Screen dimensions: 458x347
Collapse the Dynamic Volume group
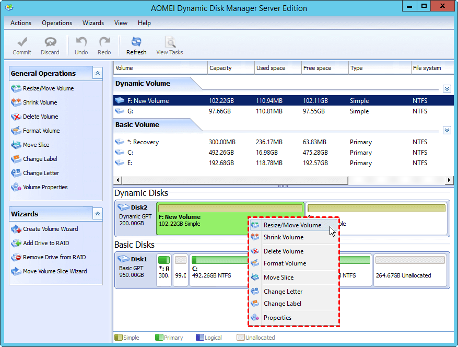(447, 89)
